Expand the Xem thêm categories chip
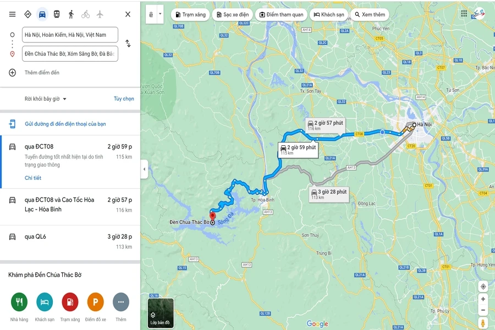The image size is (495, 330). click(370, 14)
